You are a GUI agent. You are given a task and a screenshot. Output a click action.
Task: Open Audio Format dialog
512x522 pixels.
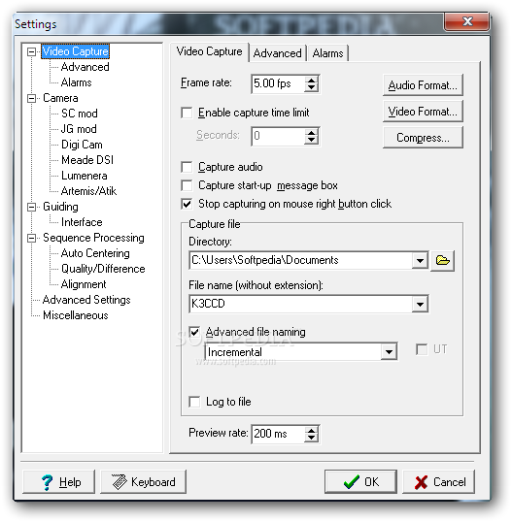pyautogui.click(x=423, y=85)
